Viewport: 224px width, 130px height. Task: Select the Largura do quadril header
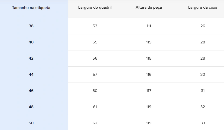coord(95,8)
